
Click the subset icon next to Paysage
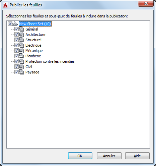pos(21,72)
